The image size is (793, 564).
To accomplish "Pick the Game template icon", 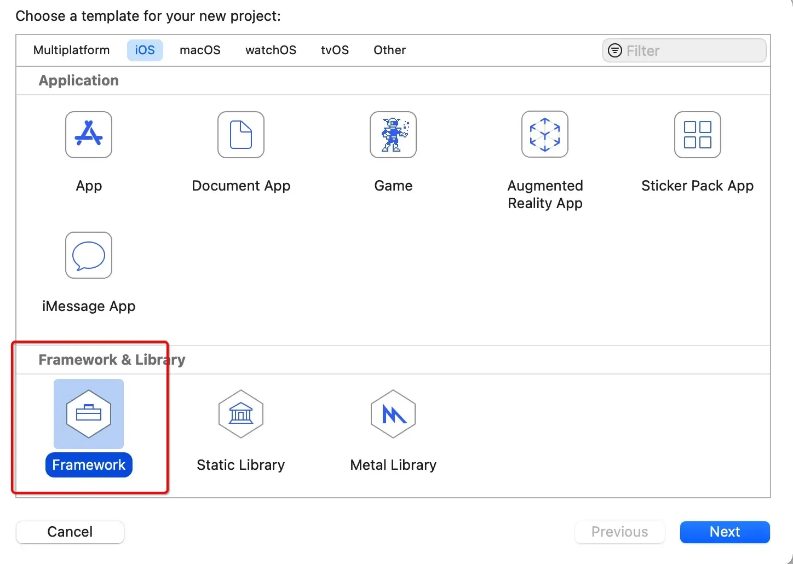I will (393, 135).
